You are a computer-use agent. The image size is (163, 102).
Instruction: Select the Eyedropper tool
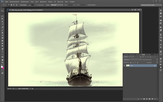coord(2,24)
